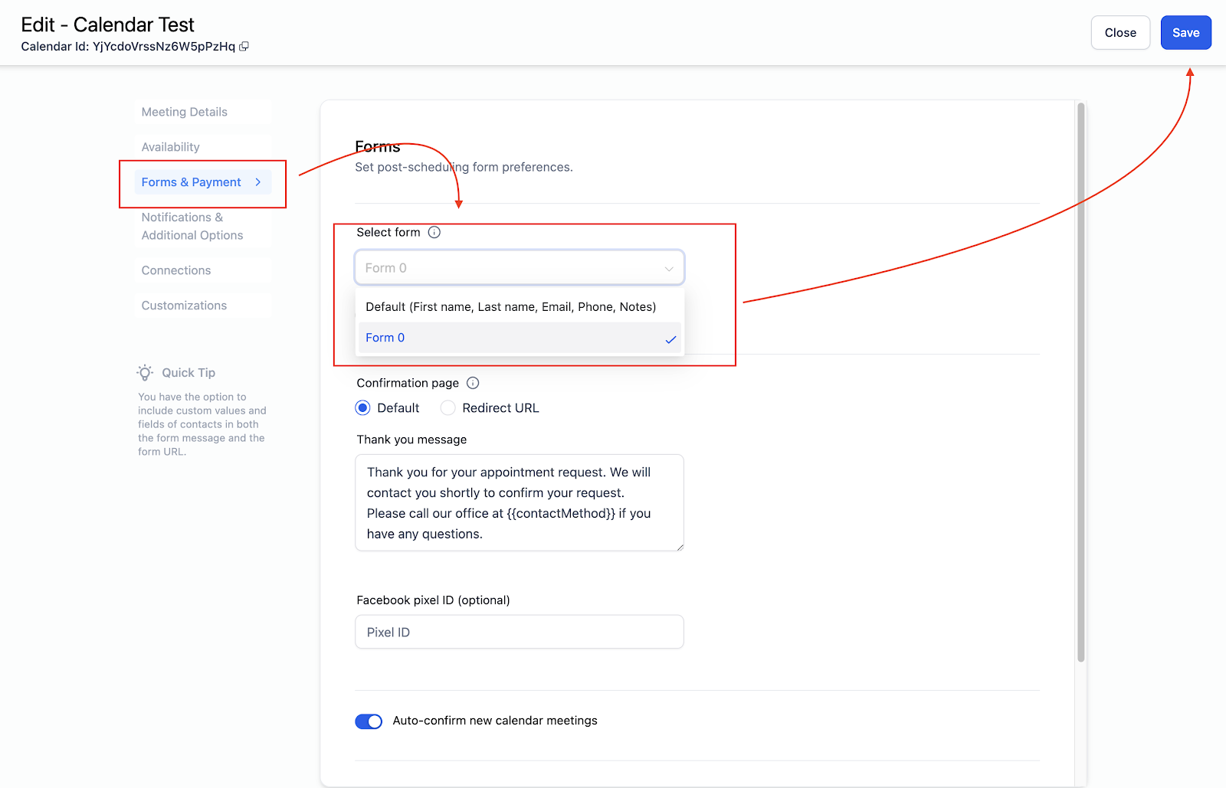Select the Default confirmation page radio button
The height and width of the screenshot is (788, 1226).
click(x=363, y=408)
